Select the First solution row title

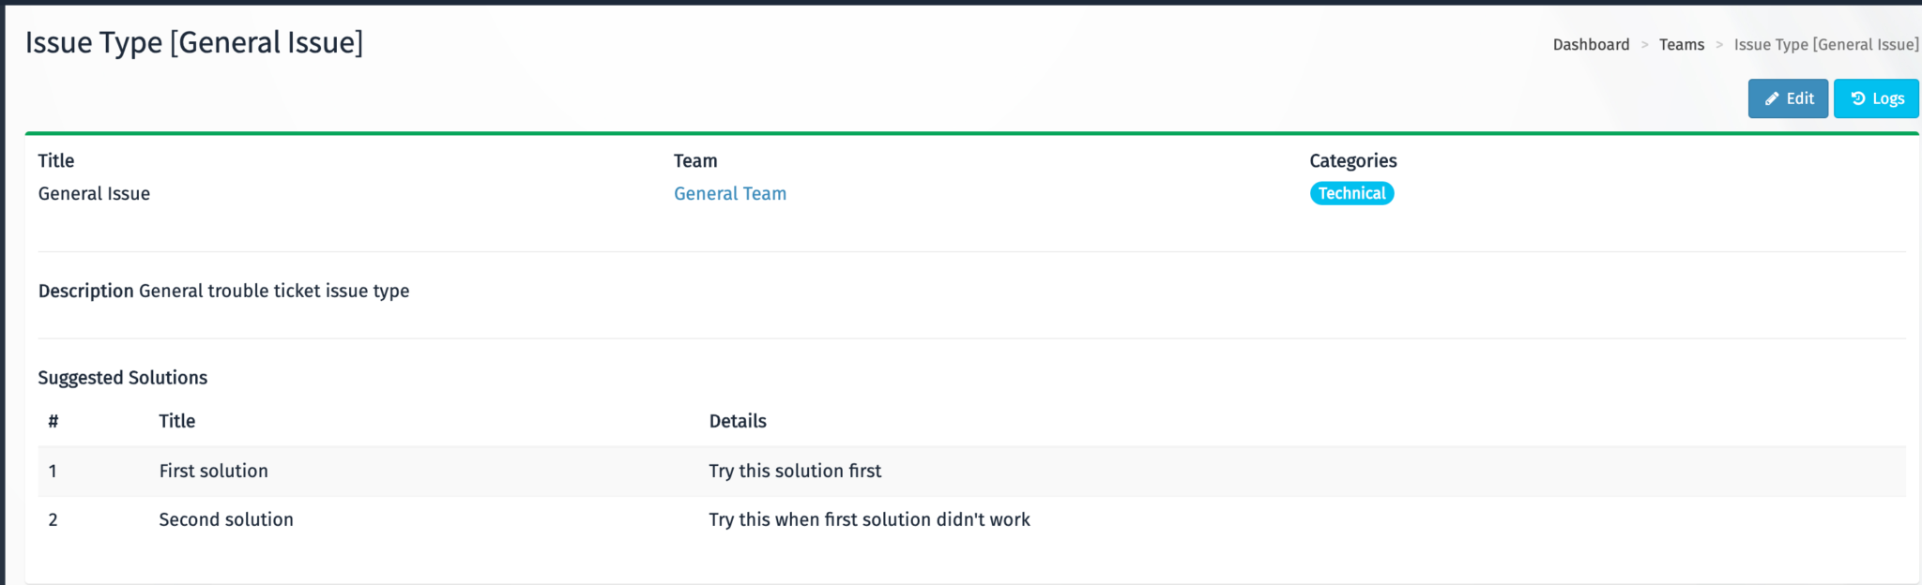[x=213, y=472]
